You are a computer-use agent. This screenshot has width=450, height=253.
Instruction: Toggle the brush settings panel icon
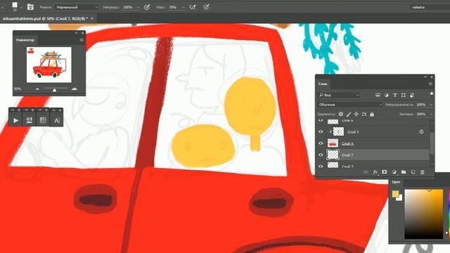(30, 7)
